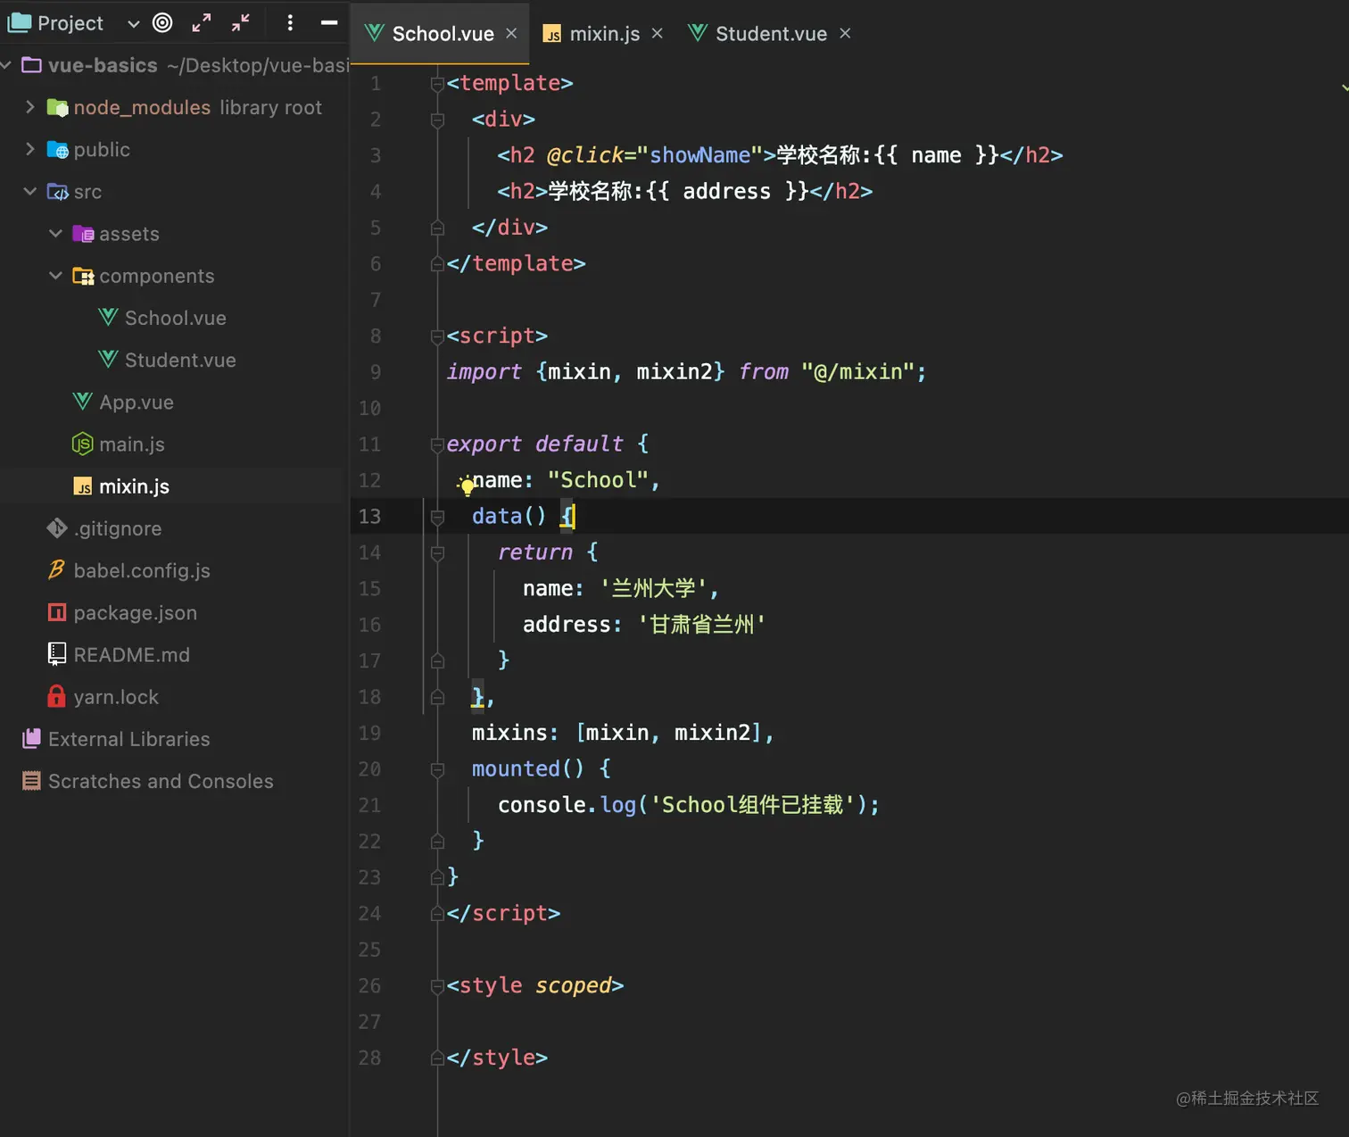Hide the Project tool window with minus icon
The width and height of the screenshot is (1349, 1137).
point(329,23)
